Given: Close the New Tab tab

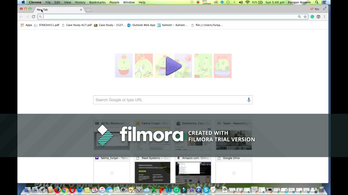Looking at the screenshot, I should pos(81,10).
